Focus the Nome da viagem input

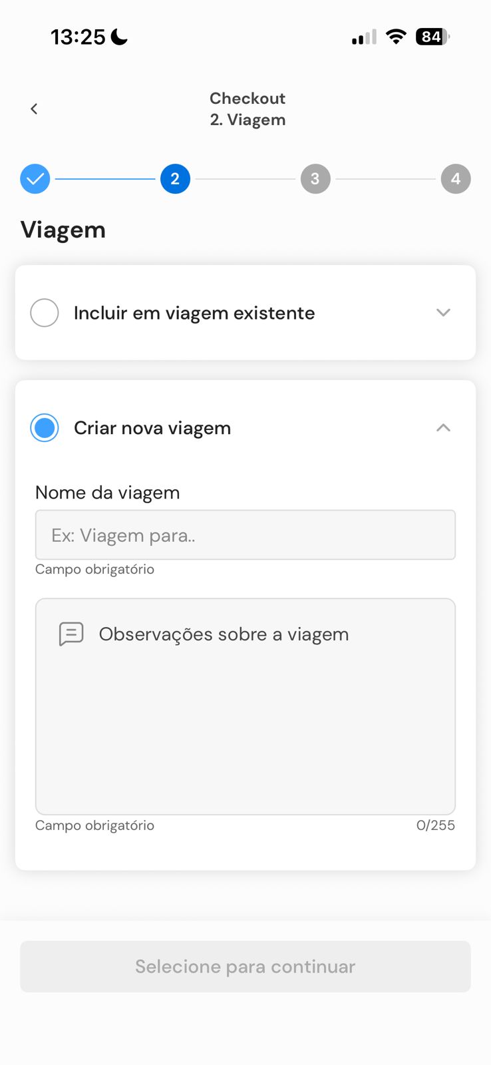(245, 535)
